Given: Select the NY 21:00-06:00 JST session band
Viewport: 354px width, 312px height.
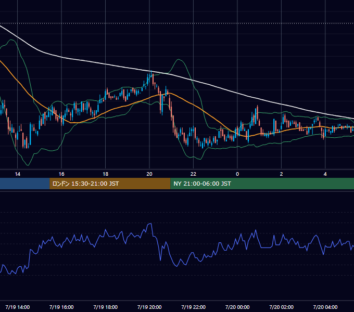Looking at the screenshot, I should 262,184.
